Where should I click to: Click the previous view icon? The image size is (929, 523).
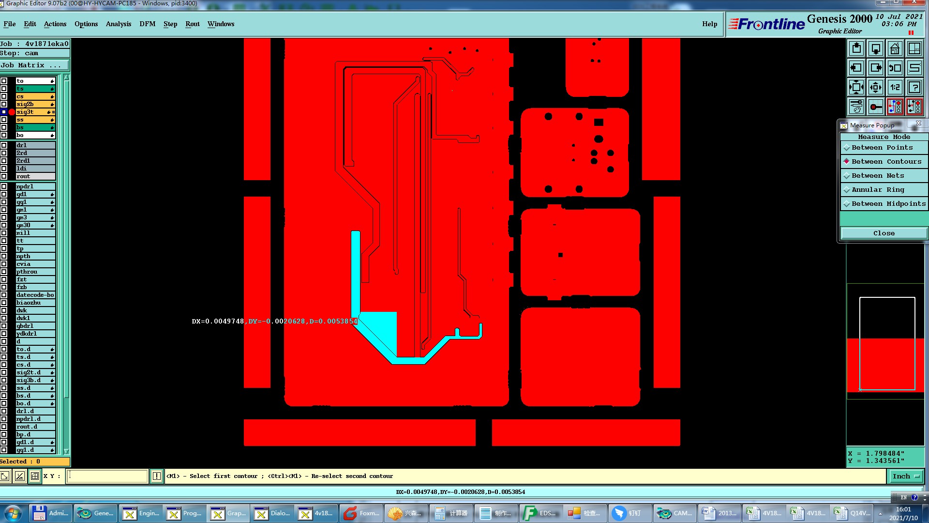895,68
